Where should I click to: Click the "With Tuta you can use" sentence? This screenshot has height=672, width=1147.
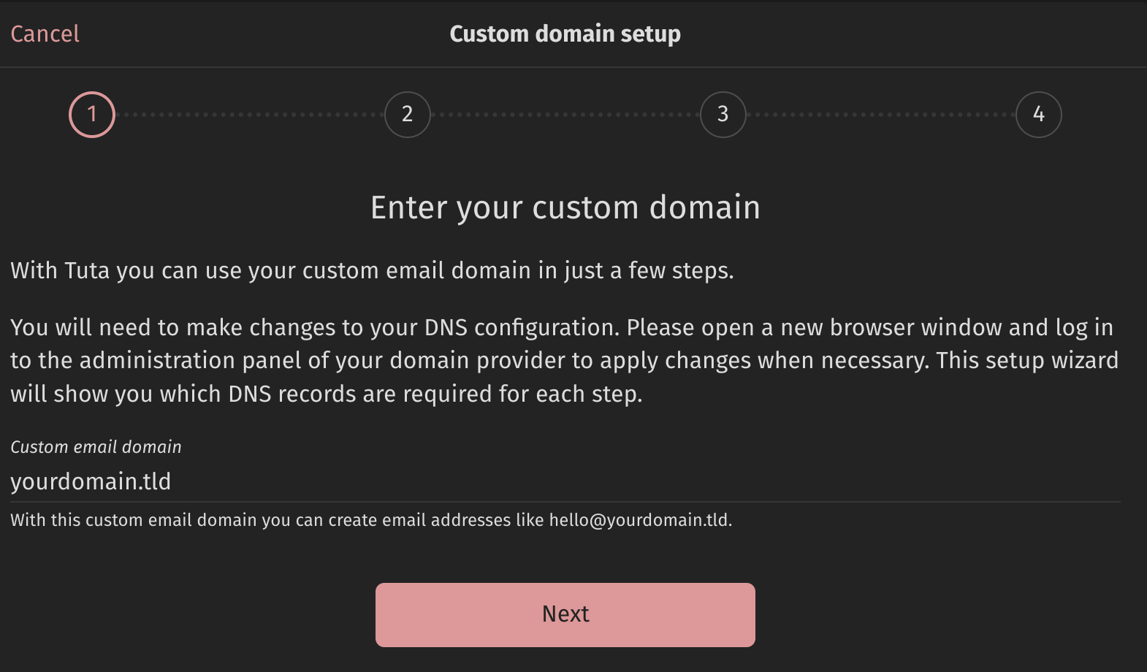coord(372,270)
